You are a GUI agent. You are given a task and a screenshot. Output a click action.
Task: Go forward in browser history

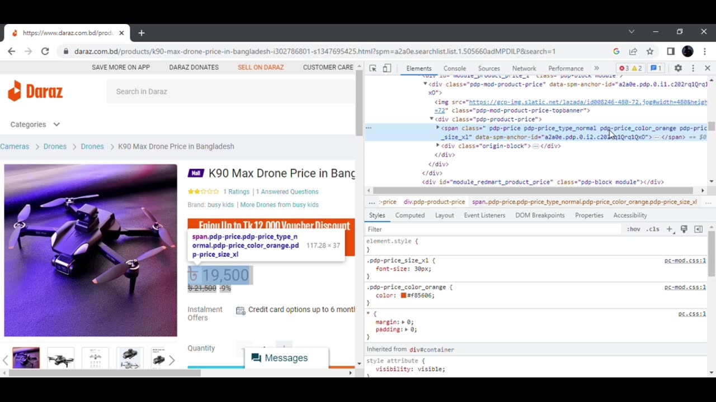[x=29, y=51]
